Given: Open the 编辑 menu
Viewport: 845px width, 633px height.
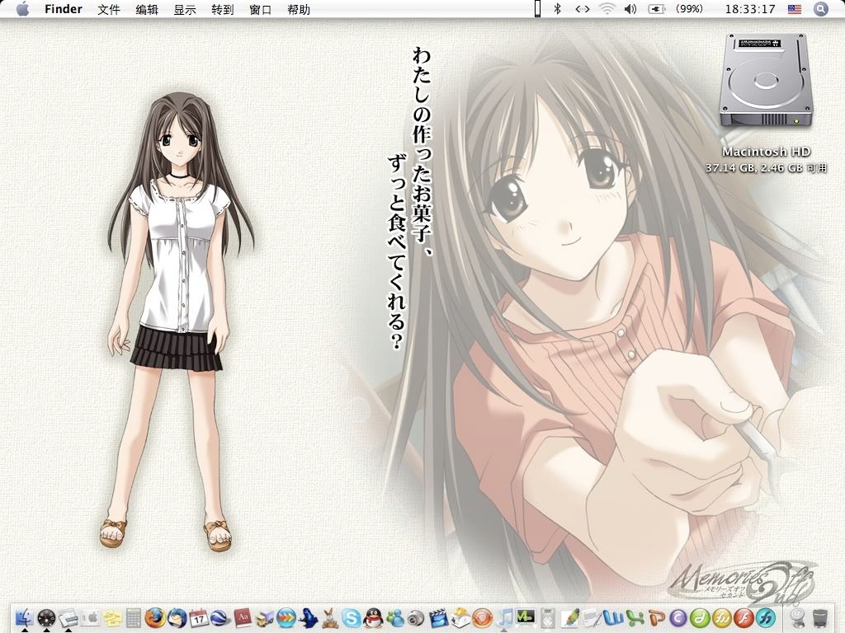Looking at the screenshot, I should point(147,9).
